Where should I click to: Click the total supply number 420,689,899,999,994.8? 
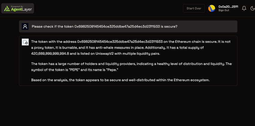pyautogui.click(x=50, y=53)
